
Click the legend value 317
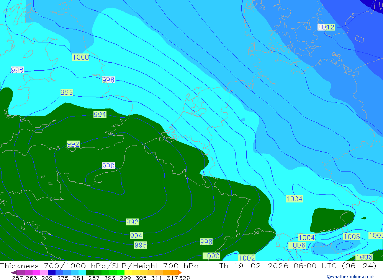[x=172, y=278]
